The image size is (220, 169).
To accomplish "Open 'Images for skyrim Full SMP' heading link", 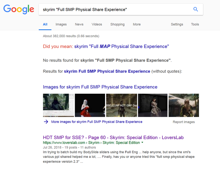I will click(100, 87).
